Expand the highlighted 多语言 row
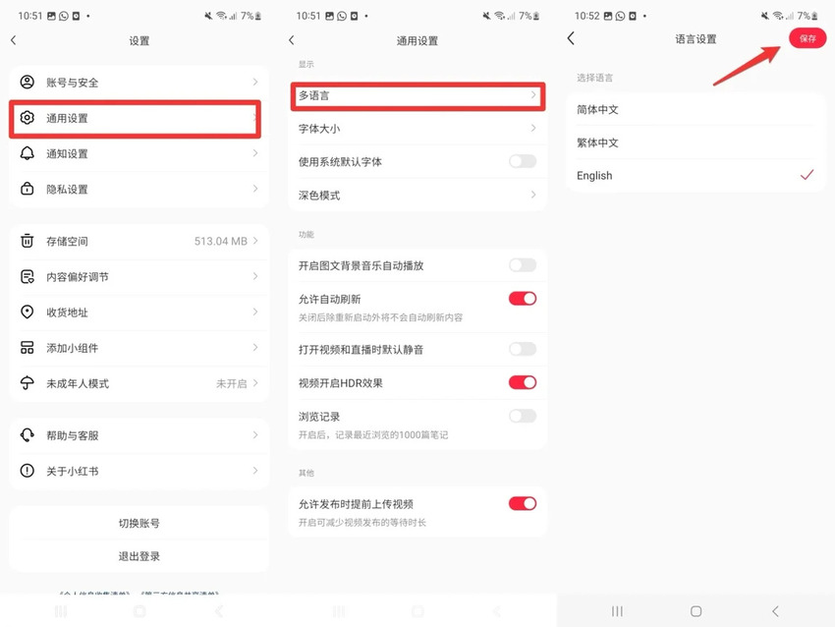The width and height of the screenshot is (835, 627). pyautogui.click(x=417, y=95)
